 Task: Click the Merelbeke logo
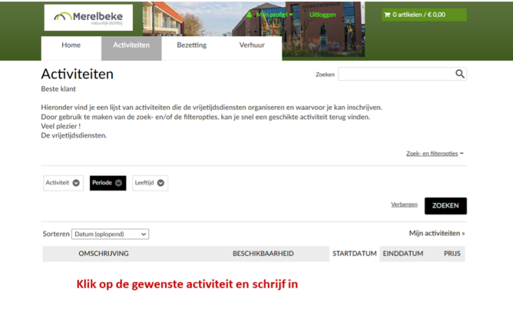pyautogui.click(x=89, y=17)
